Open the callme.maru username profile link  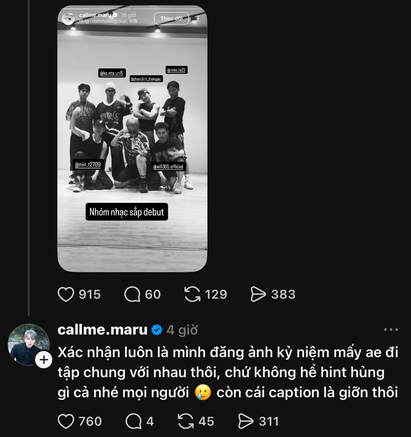coord(102,330)
